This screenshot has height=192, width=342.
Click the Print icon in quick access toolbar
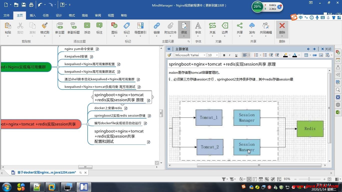pyautogui.click(x=31, y=5)
